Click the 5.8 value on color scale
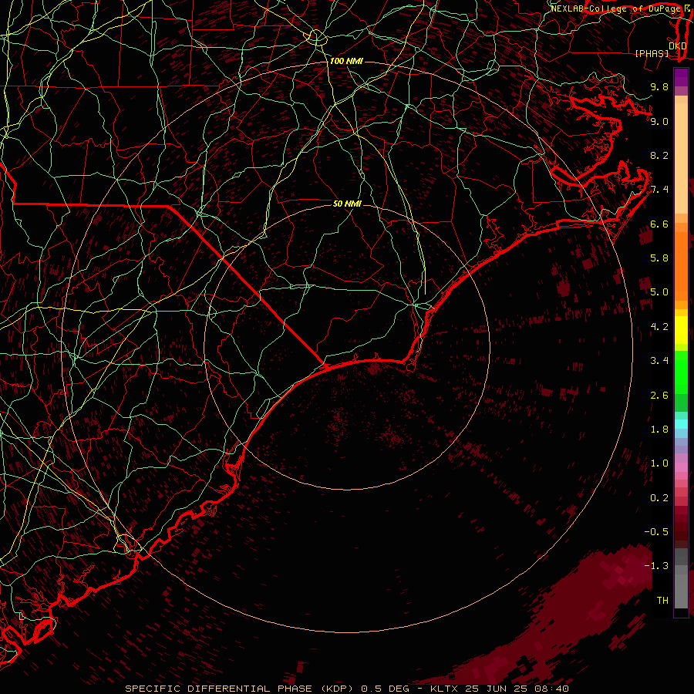The image size is (694, 694). tap(659, 258)
